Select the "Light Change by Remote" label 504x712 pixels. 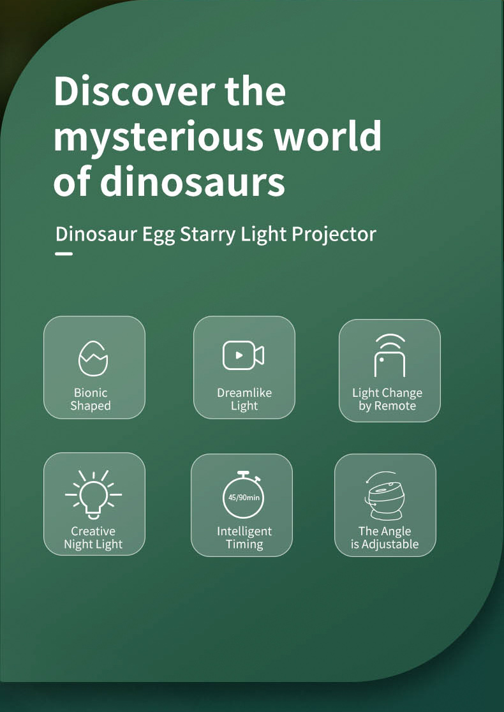point(387,399)
